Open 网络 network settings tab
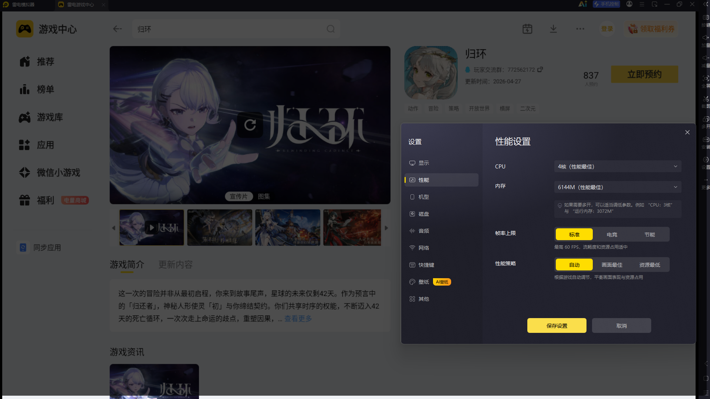The width and height of the screenshot is (710, 399). (442, 248)
